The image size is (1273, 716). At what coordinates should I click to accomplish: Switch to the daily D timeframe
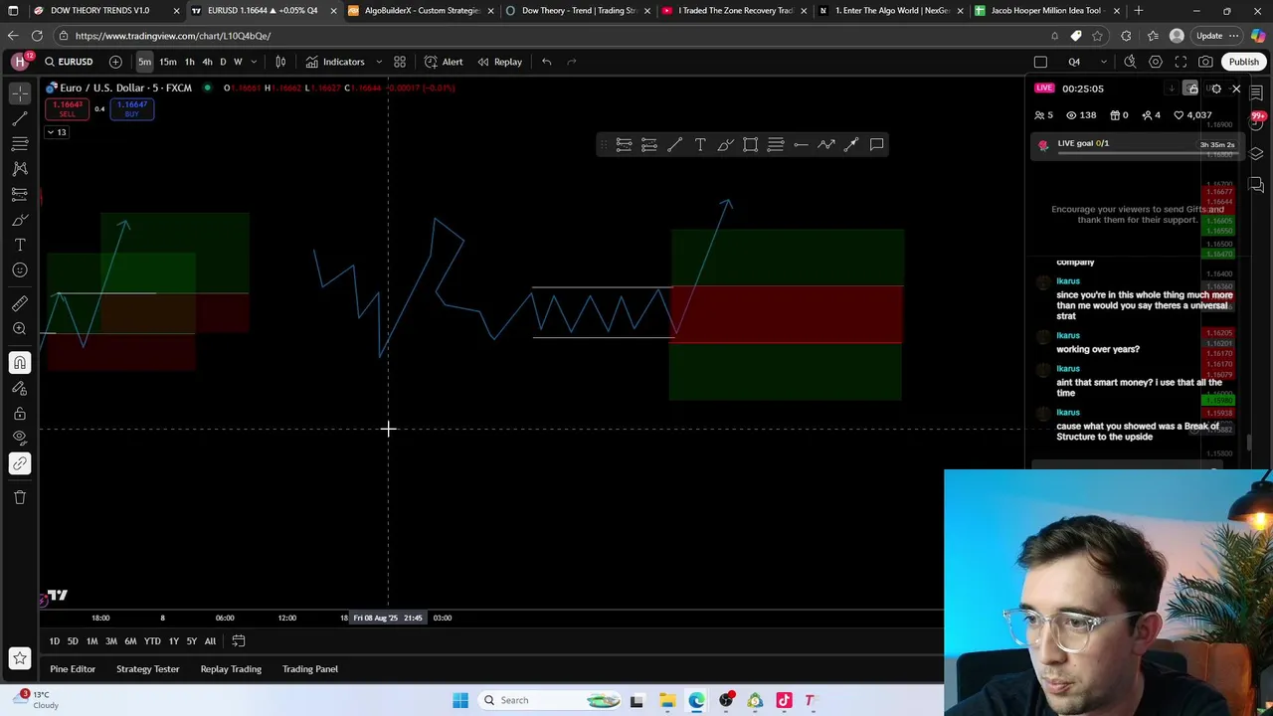[x=223, y=62]
